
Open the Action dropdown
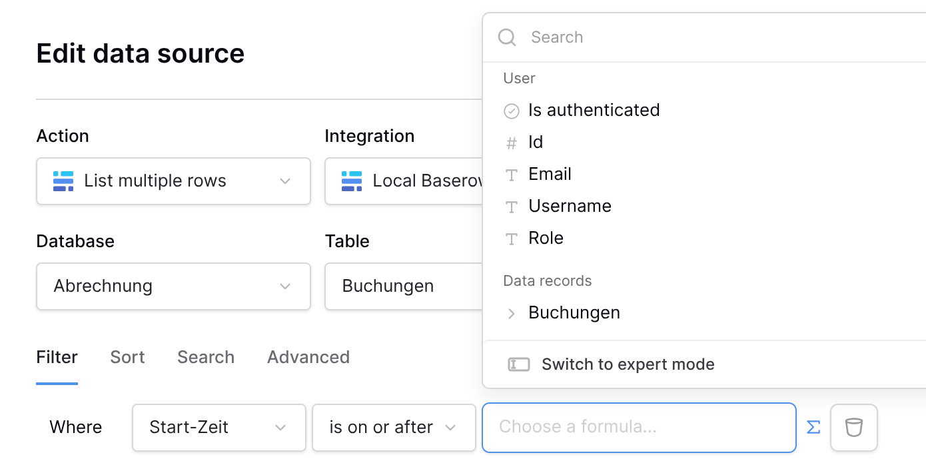point(173,181)
